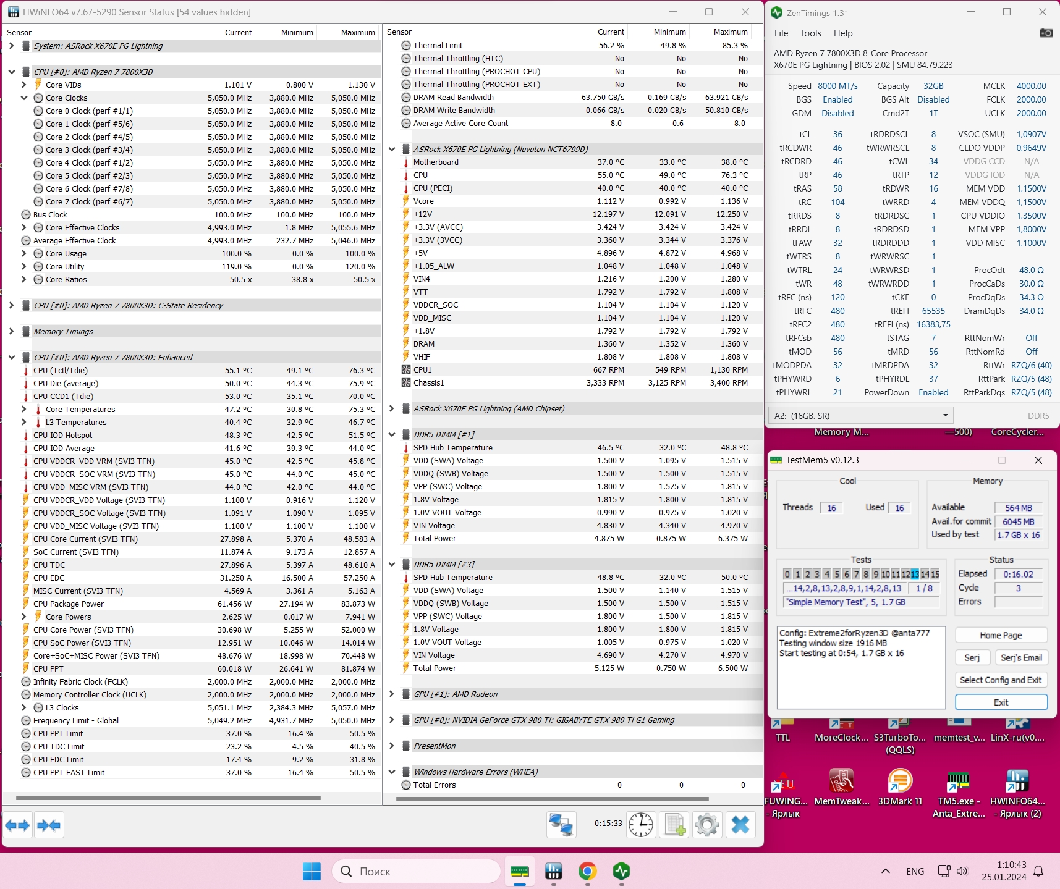Collapse the Windows Hardware Errors (WHEA) group
Screen dimensions: 1060x889
click(391, 772)
